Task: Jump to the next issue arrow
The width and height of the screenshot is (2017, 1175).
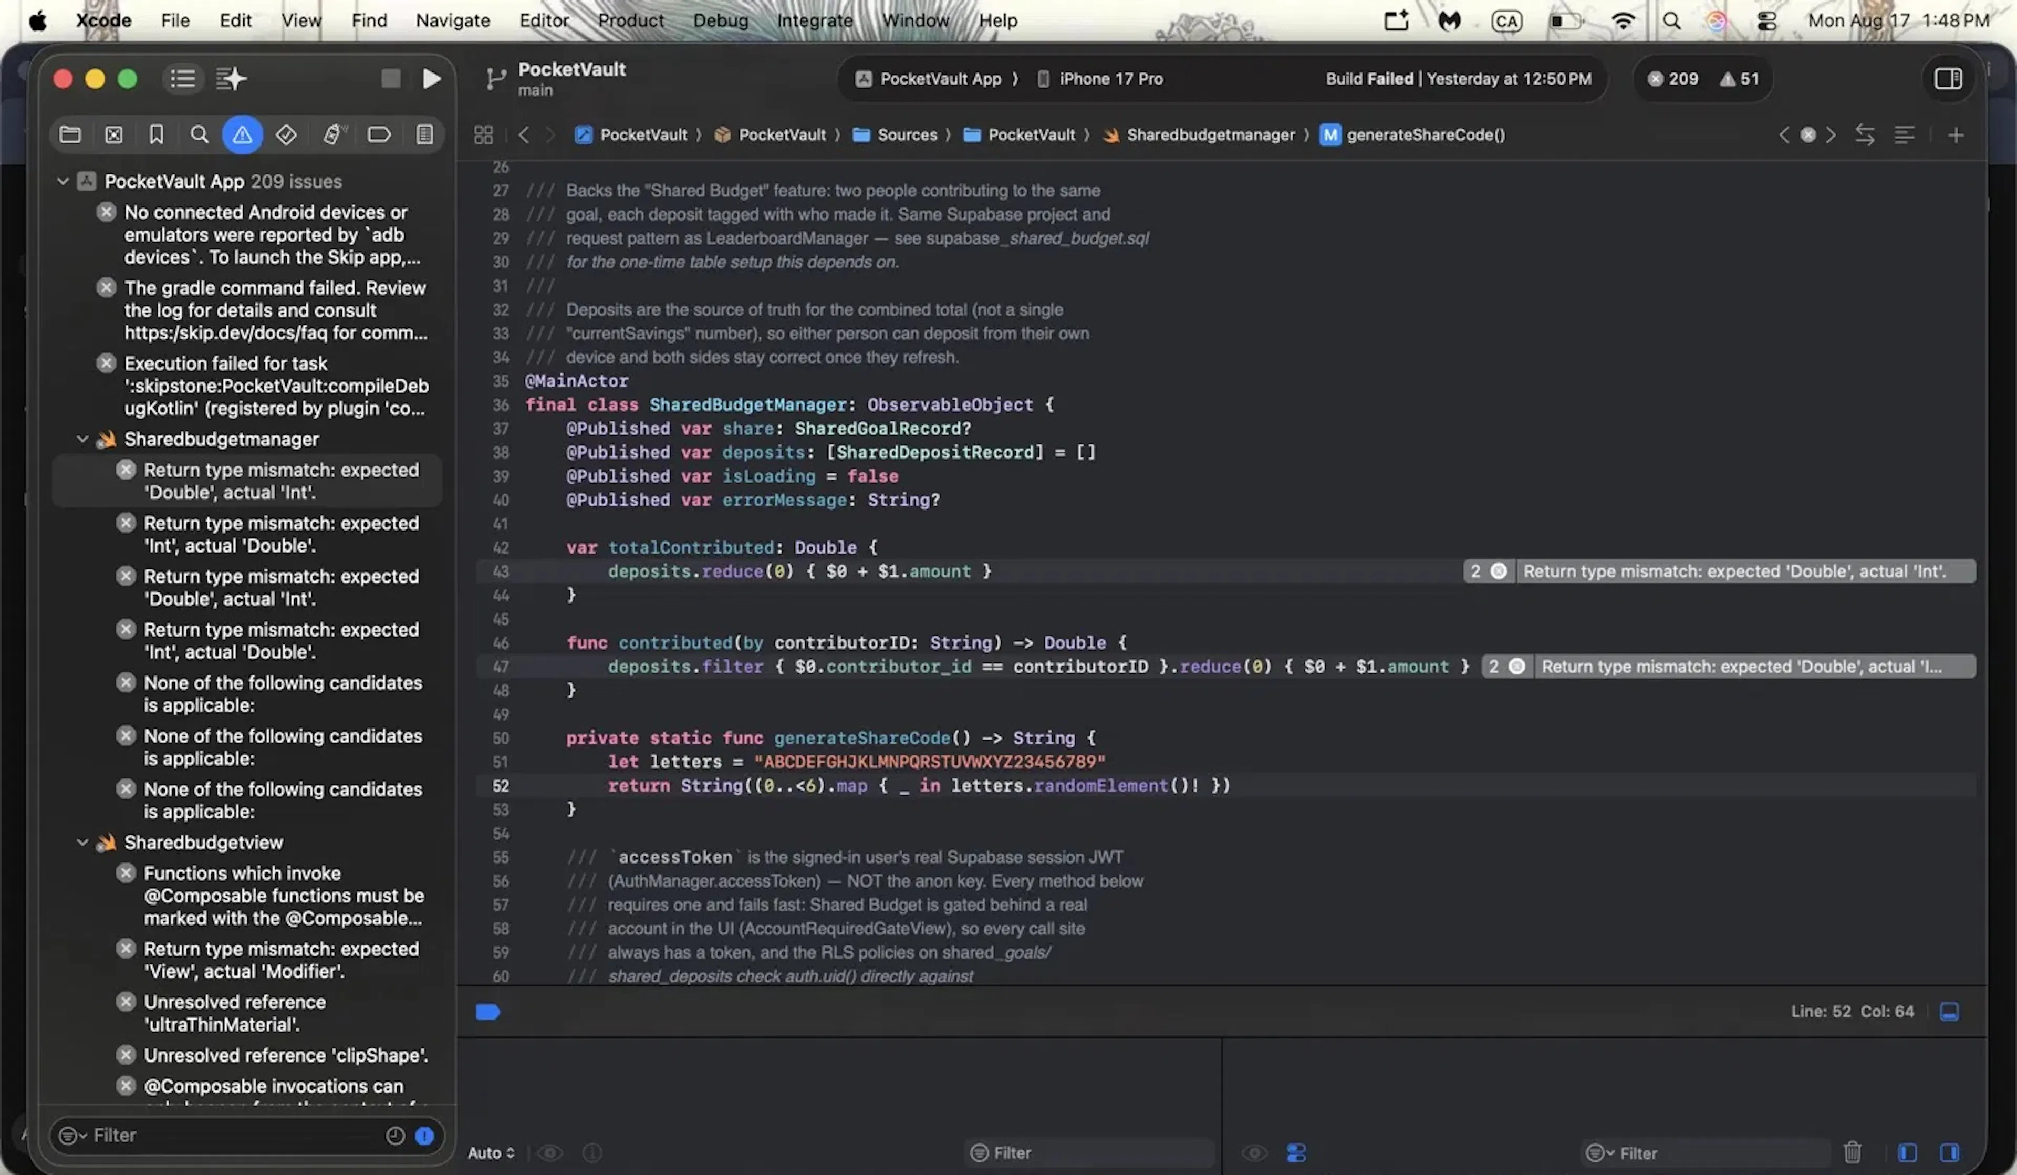Action: click(1831, 134)
